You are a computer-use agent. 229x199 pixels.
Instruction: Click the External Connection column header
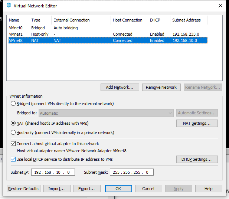pos(81,20)
